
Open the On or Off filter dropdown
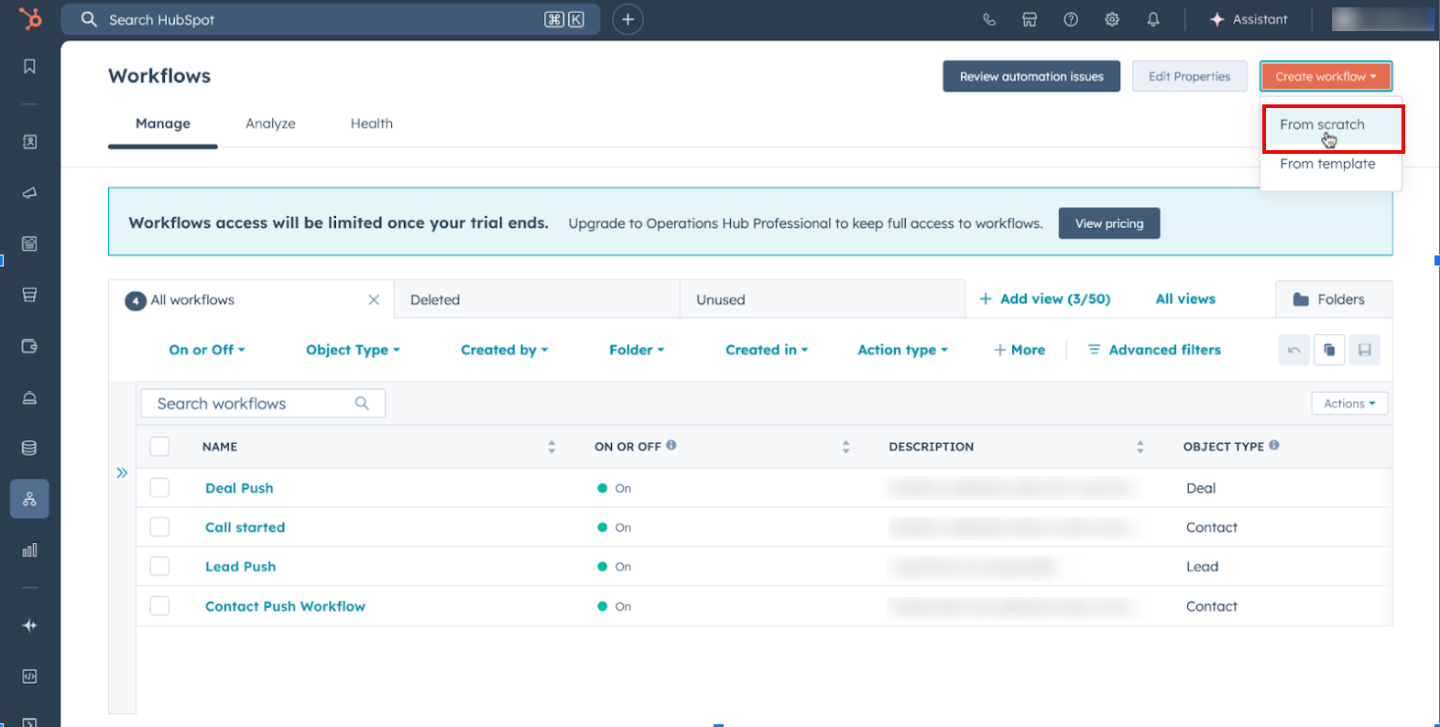(207, 350)
